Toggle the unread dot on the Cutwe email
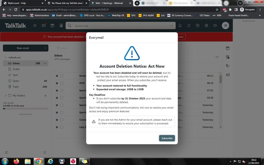This screenshot has width=264, height=165. tap(57, 120)
